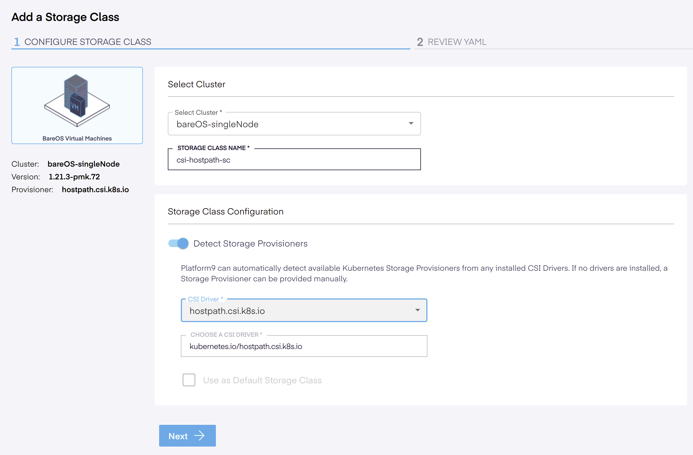Open the bareOS-singleNode cluster combo box
Image resolution: width=693 pixels, height=455 pixels.
coord(294,124)
